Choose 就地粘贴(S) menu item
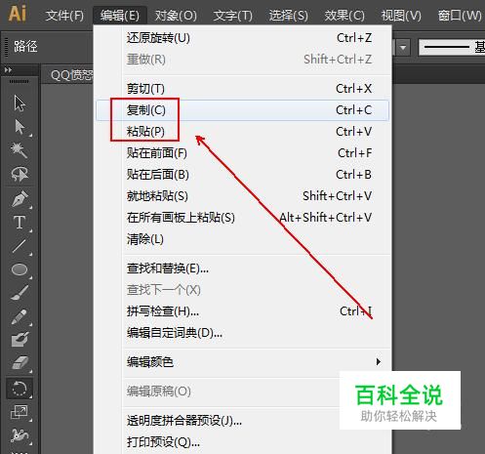 pos(242,196)
